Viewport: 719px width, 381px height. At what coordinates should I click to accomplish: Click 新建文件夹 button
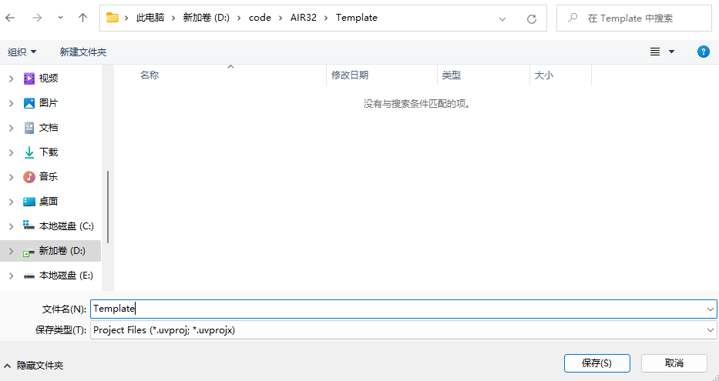[x=83, y=52]
